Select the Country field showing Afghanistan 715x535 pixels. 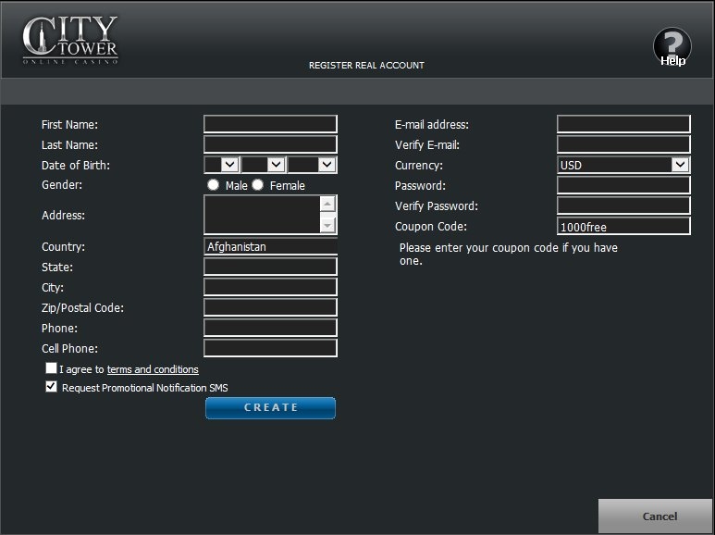point(270,246)
